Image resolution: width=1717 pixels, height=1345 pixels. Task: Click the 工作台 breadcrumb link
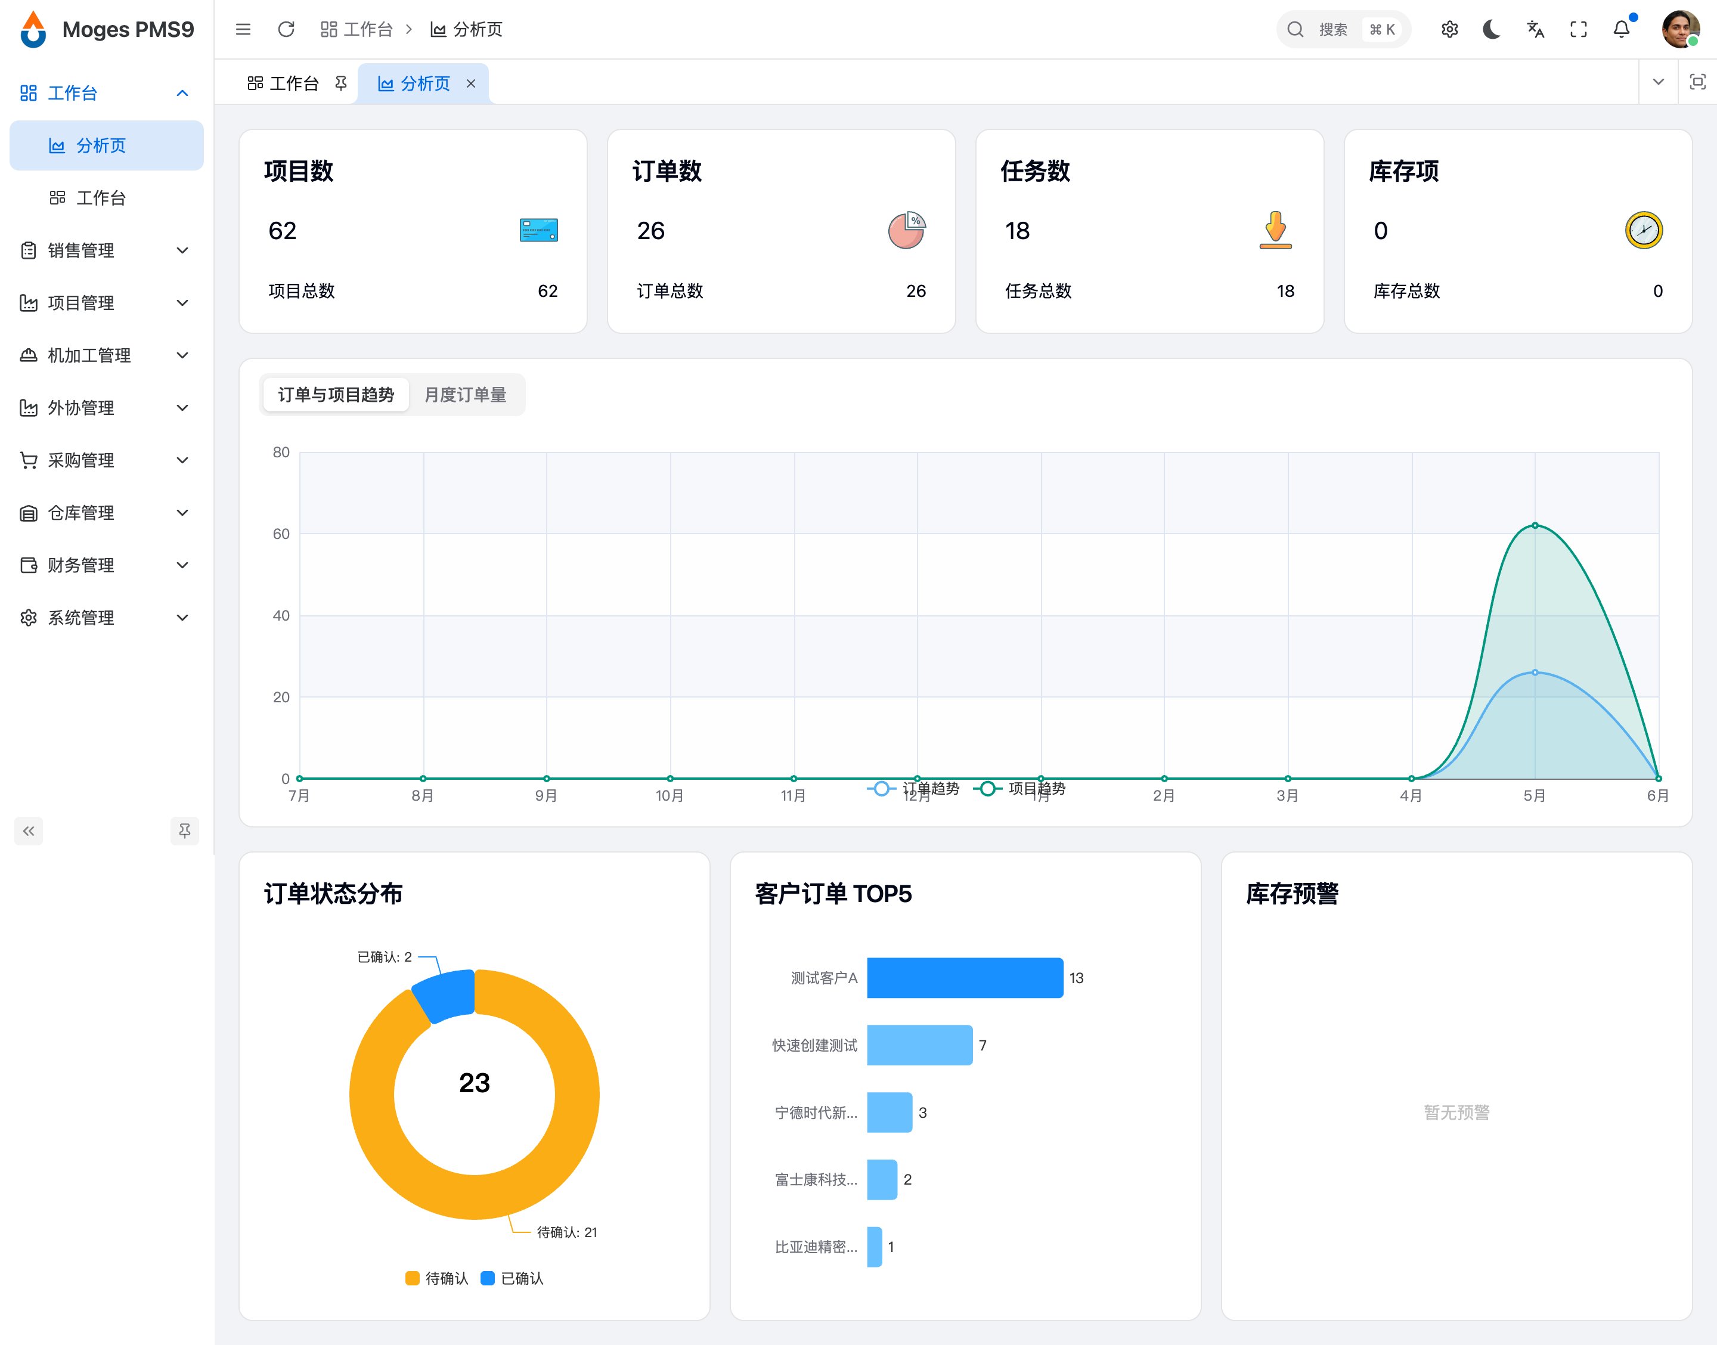357,29
